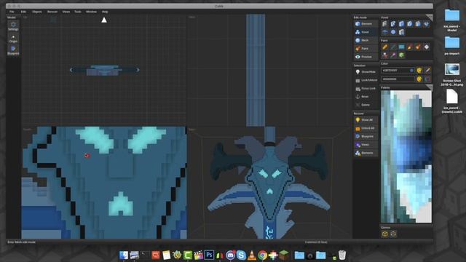The height and width of the screenshot is (262, 466).
Task: Collapse the Palette panel corner triangle
Action: coord(430,87)
